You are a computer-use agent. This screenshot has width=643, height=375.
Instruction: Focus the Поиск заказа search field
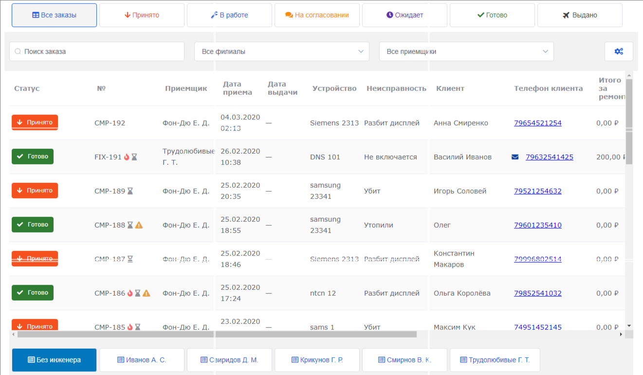[x=97, y=52]
